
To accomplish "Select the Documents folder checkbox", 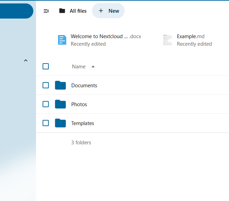I will pyautogui.click(x=46, y=85).
